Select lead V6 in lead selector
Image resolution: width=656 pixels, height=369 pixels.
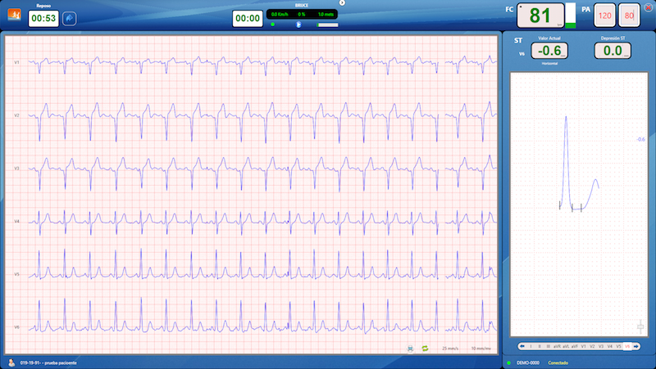coord(627,347)
